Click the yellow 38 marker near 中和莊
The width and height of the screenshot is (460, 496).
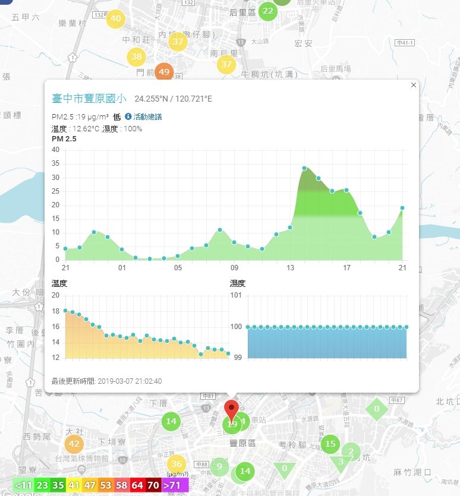click(137, 56)
